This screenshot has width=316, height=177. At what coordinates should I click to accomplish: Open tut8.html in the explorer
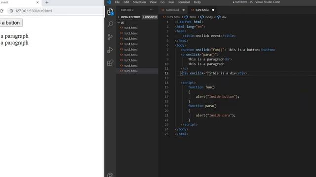[x=131, y=65]
